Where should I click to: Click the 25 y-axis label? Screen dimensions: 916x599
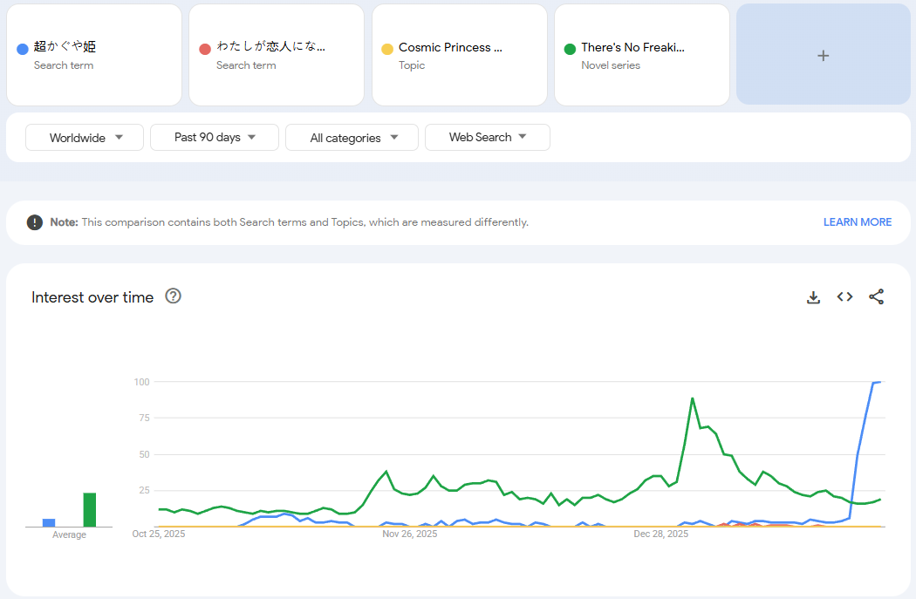pos(144,490)
